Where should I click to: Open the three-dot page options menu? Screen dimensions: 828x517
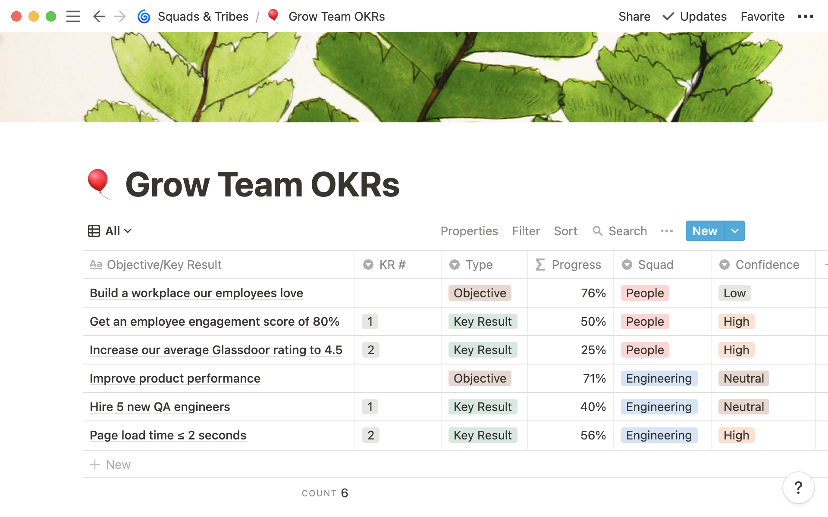point(805,16)
